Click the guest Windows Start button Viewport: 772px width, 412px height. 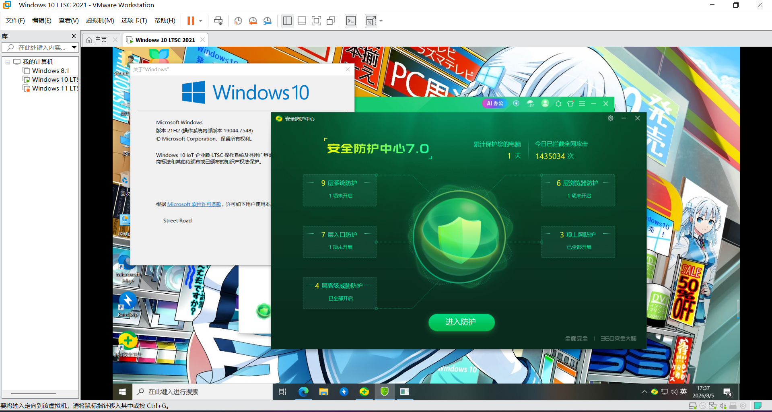coord(122,391)
